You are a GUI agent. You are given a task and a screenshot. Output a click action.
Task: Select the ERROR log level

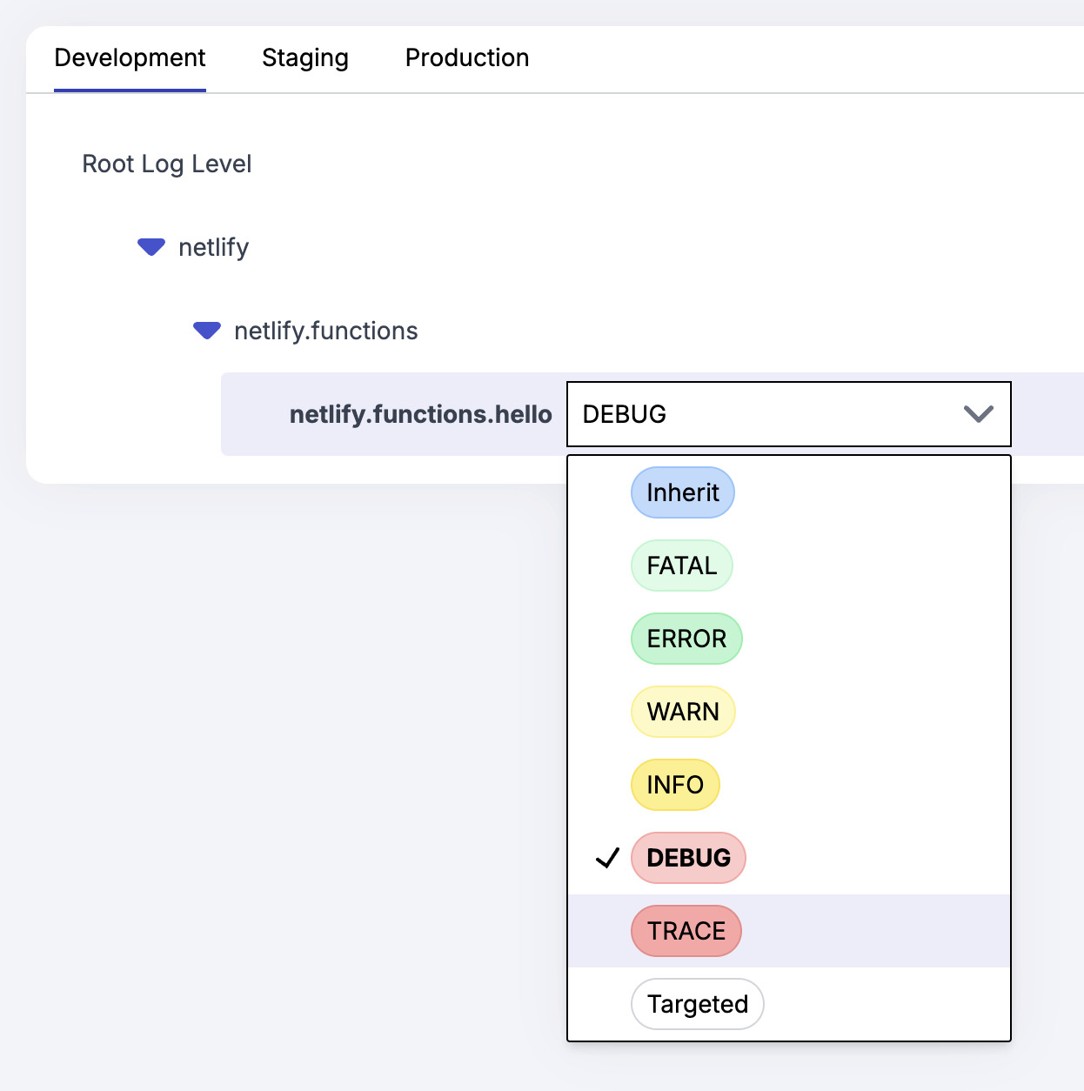tap(686, 639)
